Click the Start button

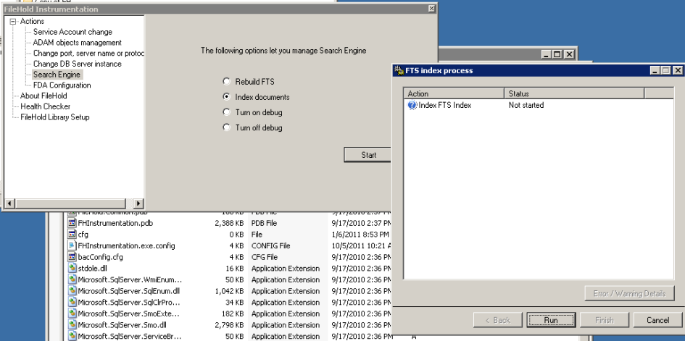coord(368,155)
